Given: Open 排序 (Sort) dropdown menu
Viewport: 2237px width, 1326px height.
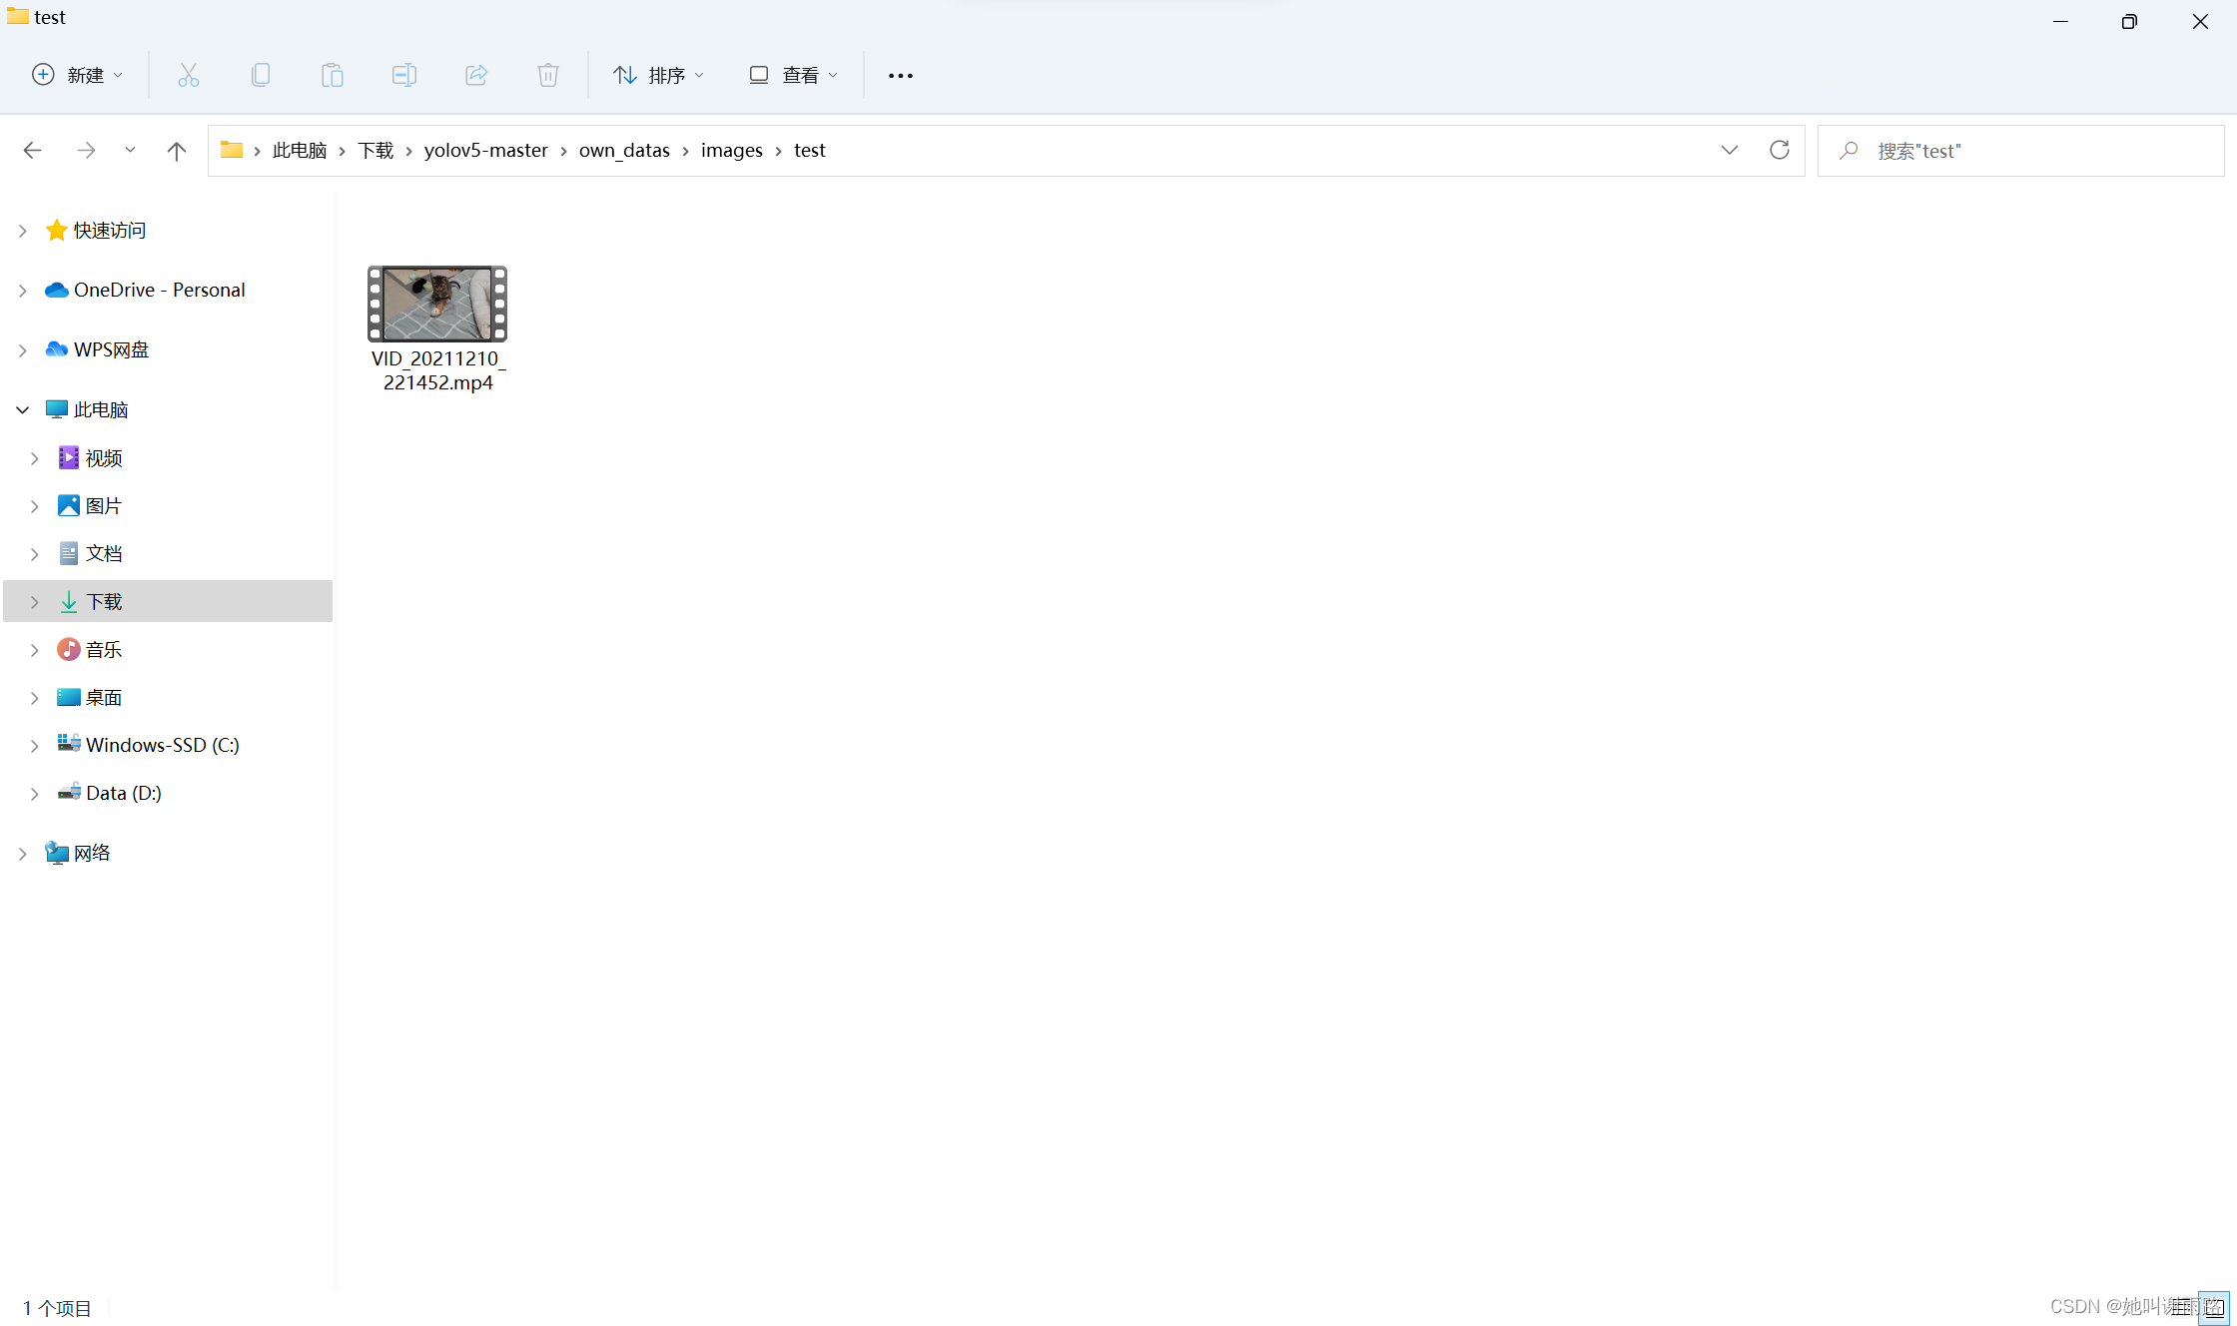Looking at the screenshot, I should point(653,74).
